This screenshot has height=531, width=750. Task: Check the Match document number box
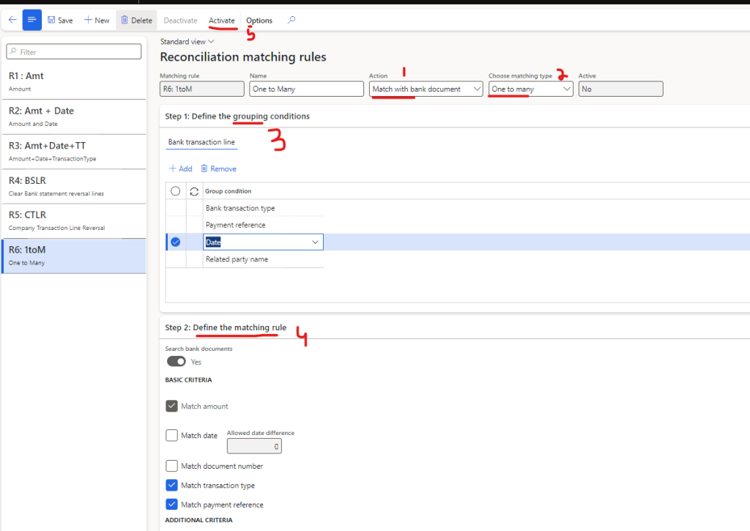click(172, 466)
